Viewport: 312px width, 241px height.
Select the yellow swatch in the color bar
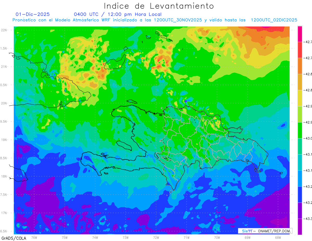coord(300,98)
